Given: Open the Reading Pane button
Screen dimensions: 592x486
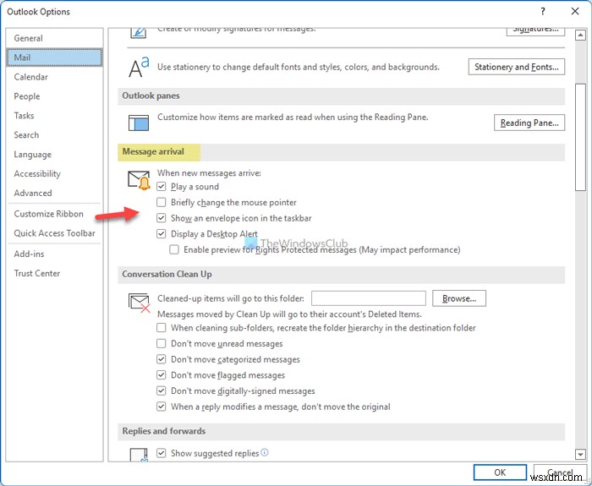Looking at the screenshot, I should tap(529, 123).
